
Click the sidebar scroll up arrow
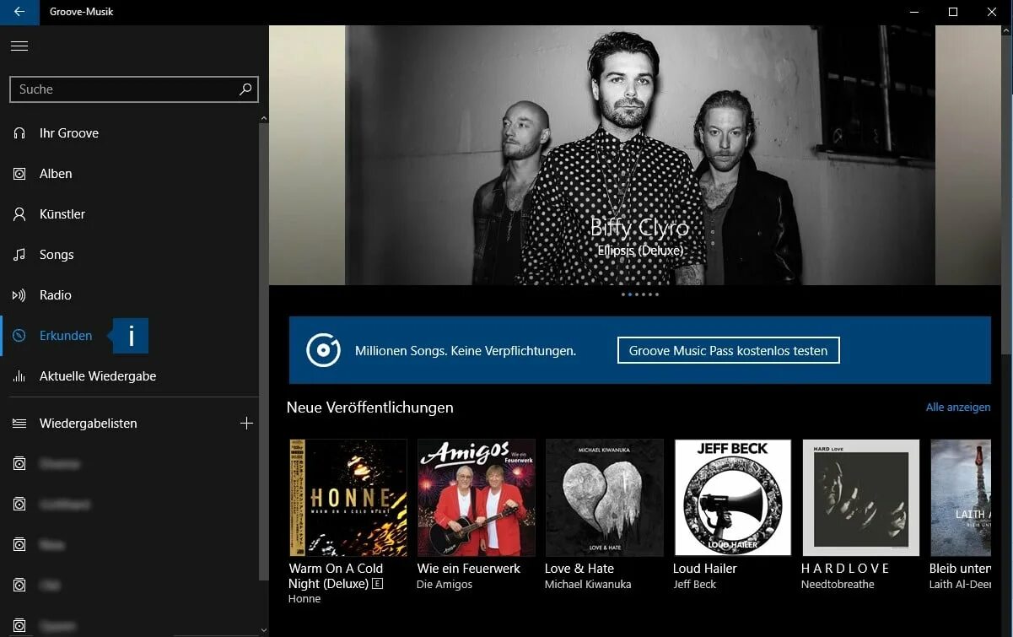[263, 118]
